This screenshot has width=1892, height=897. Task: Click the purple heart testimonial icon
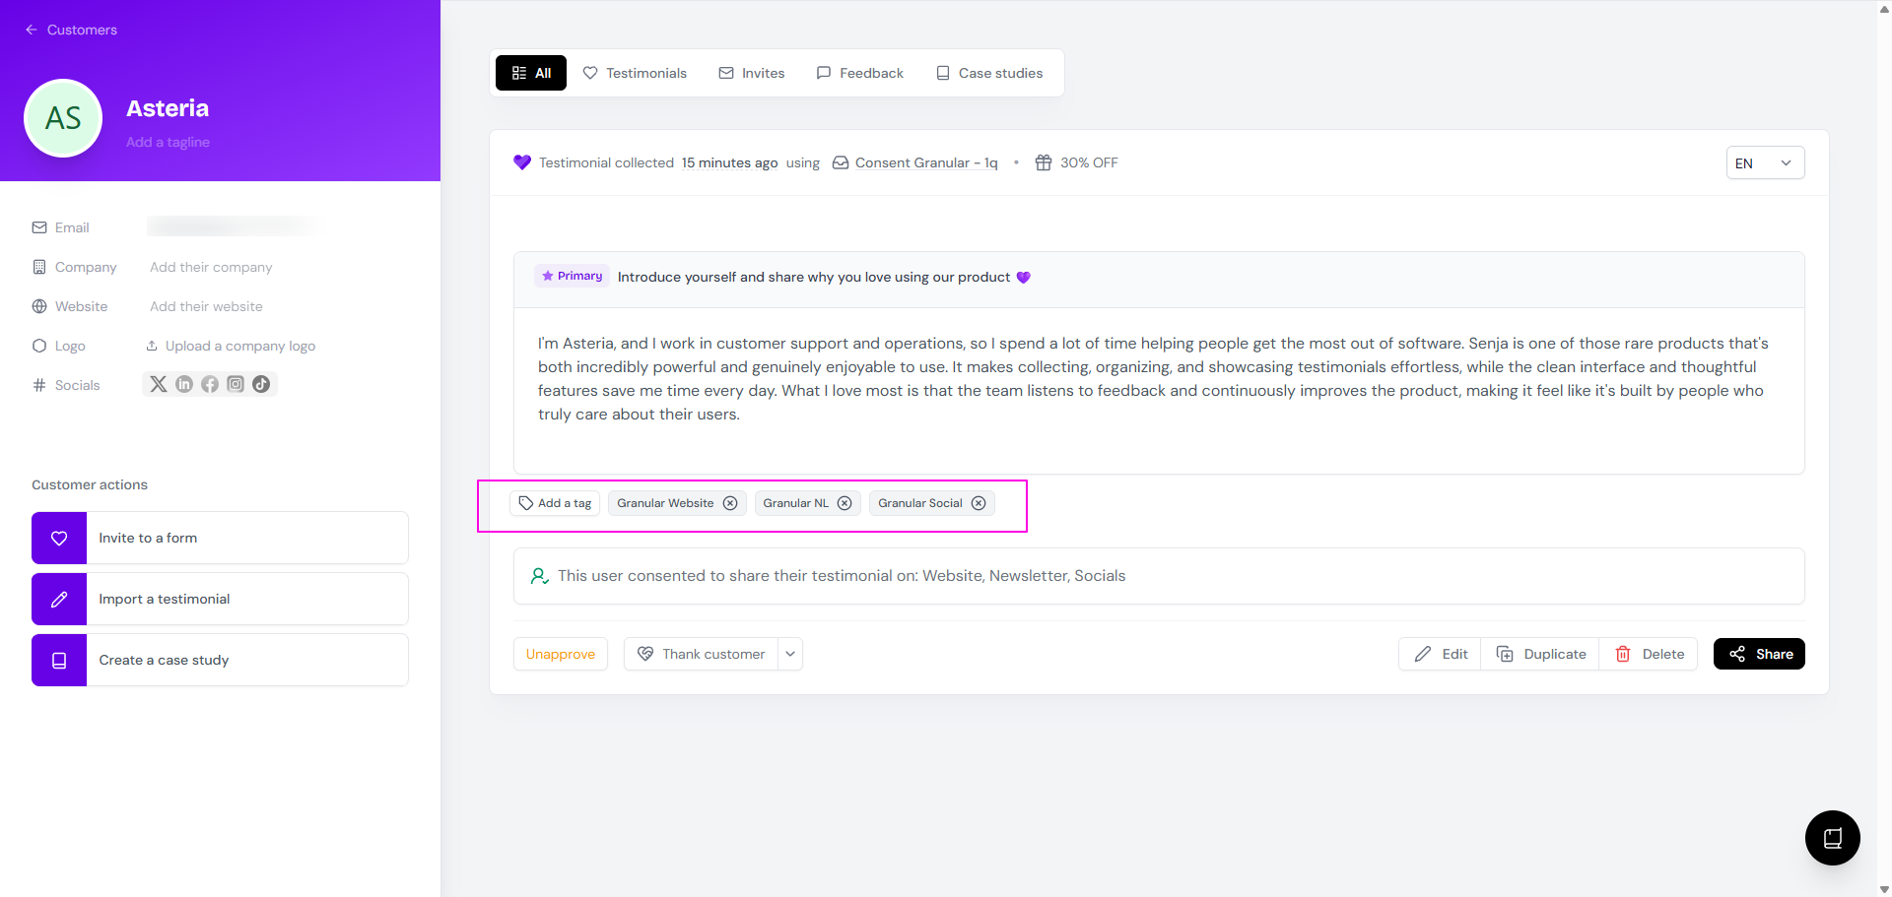tap(522, 162)
